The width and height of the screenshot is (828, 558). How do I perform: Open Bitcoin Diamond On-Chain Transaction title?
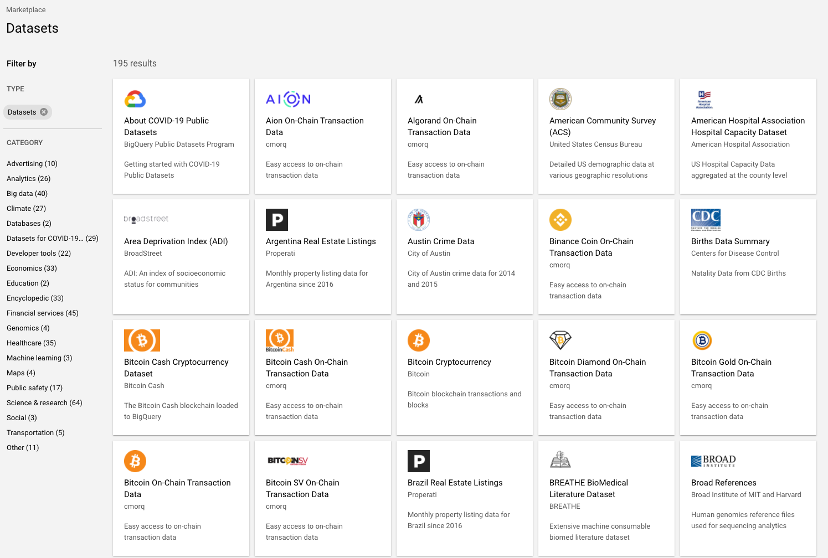click(598, 368)
